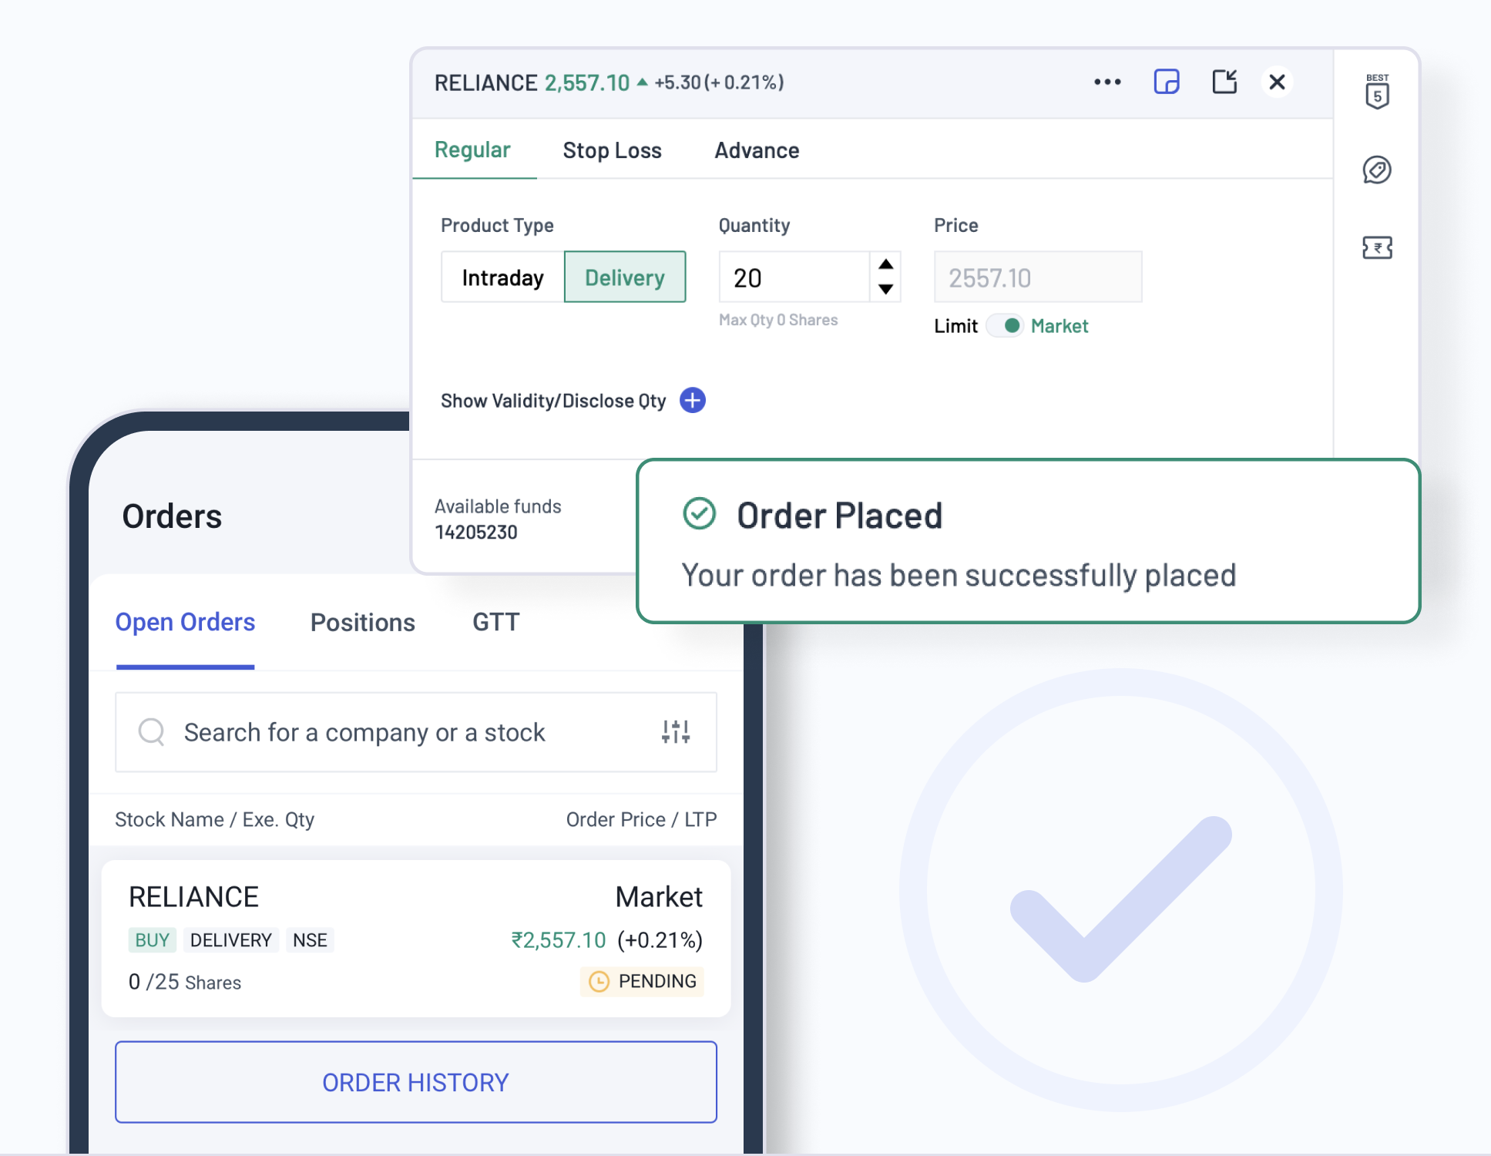This screenshot has width=1491, height=1156.
Task: Increment quantity using the up stepper arrow
Action: click(887, 265)
